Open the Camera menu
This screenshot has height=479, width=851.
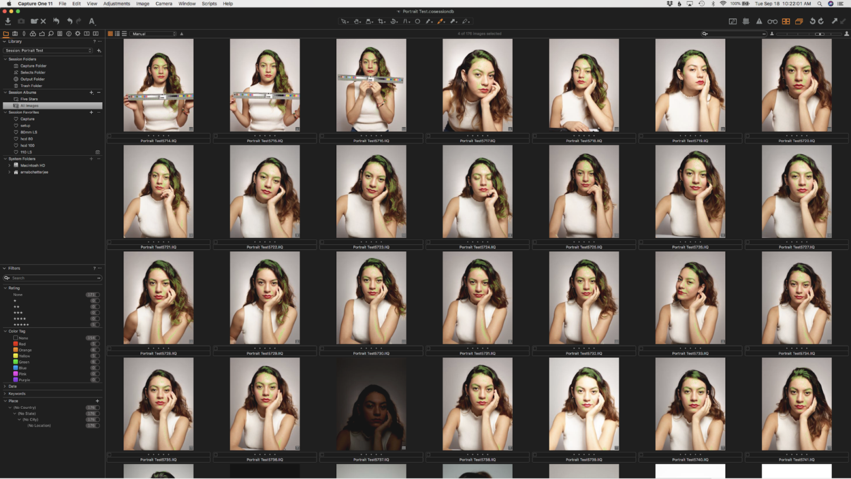tap(164, 4)
